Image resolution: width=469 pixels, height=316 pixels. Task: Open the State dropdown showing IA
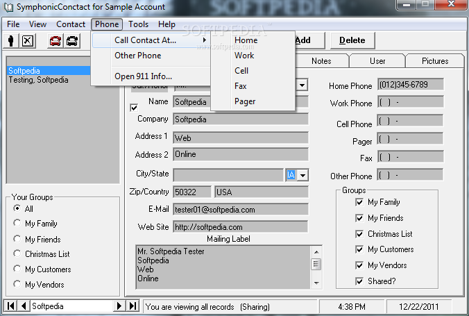click(302, 175)
